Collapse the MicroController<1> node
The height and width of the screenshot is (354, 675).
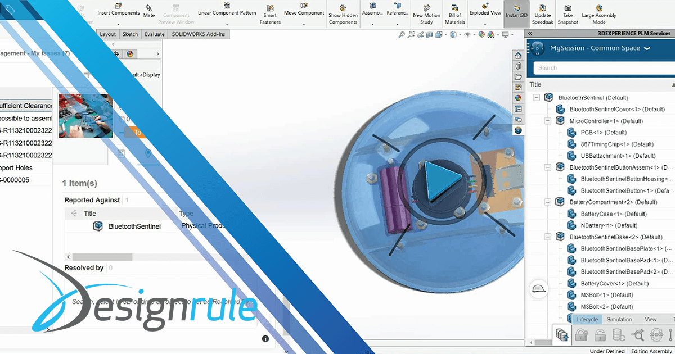click(548, 121)
